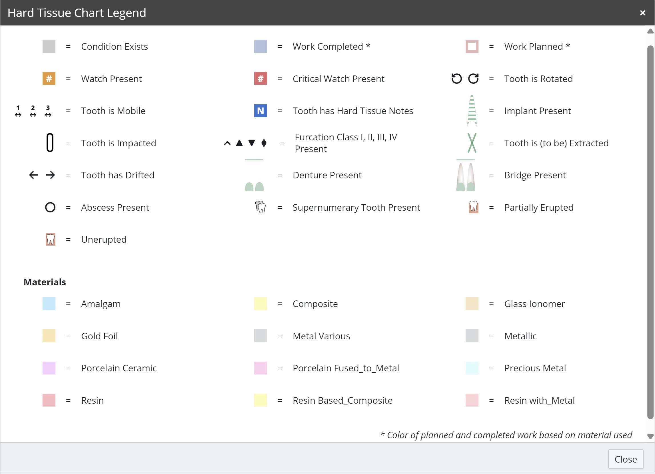Click the Abscess Present circle icon
The image size is (655, 474).
coord(50,207)
